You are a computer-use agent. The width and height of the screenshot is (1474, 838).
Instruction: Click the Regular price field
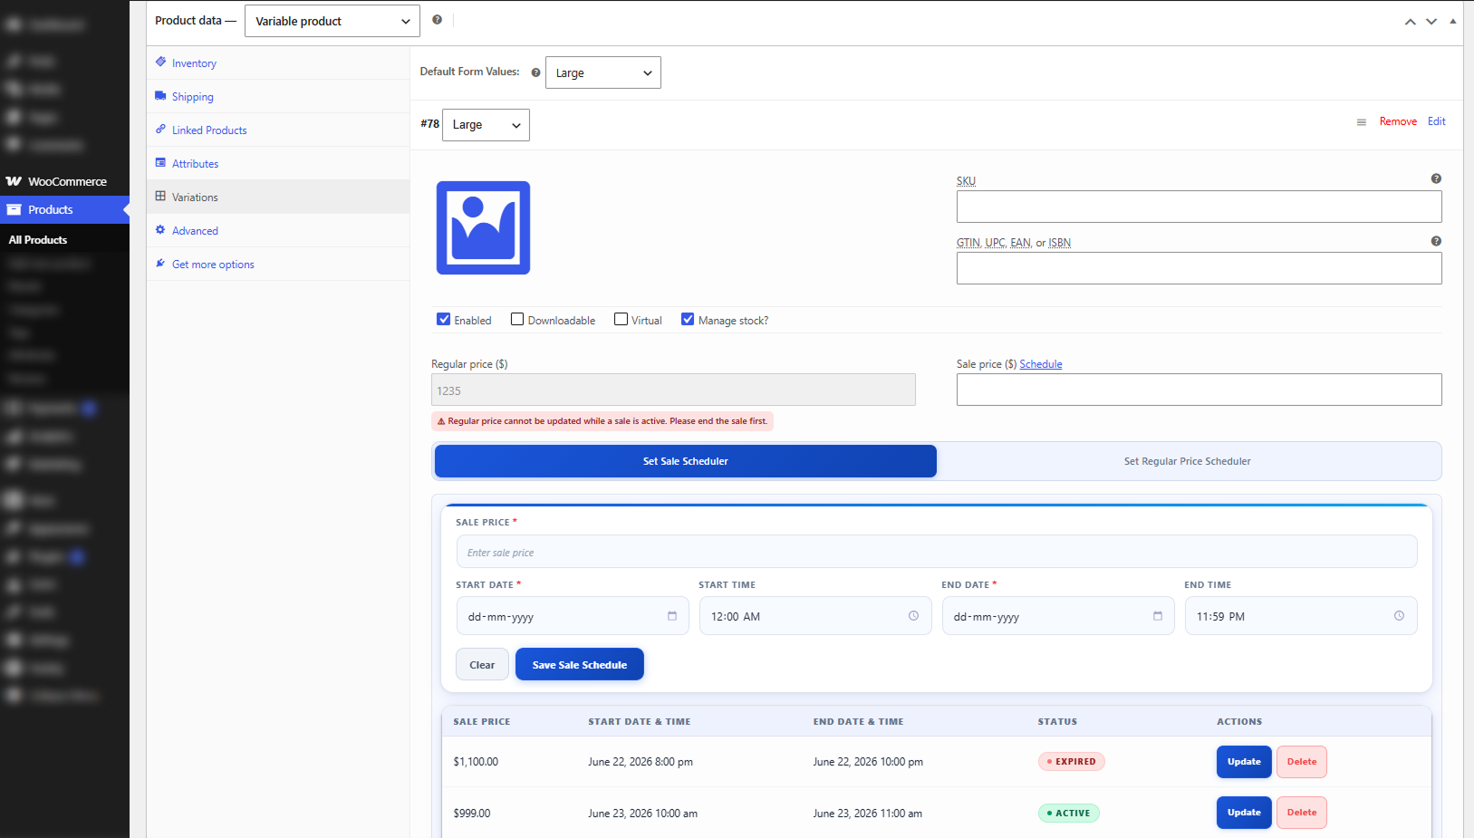(x=673, y=390)
